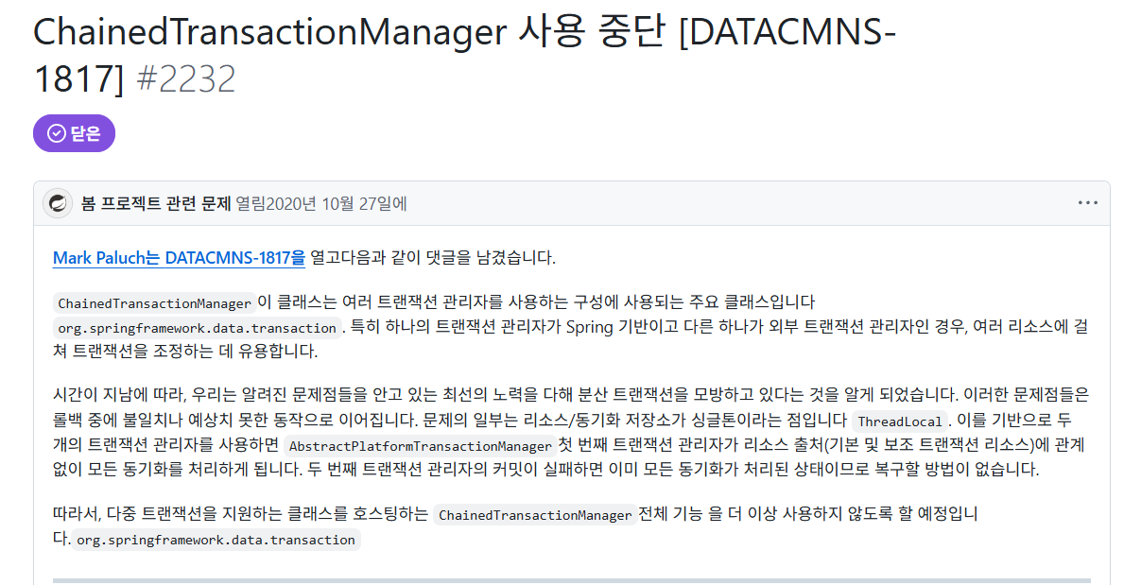Click the 2020년 10월 27일에 timestamp
The image size is (1124, 585).
(337, 203)
